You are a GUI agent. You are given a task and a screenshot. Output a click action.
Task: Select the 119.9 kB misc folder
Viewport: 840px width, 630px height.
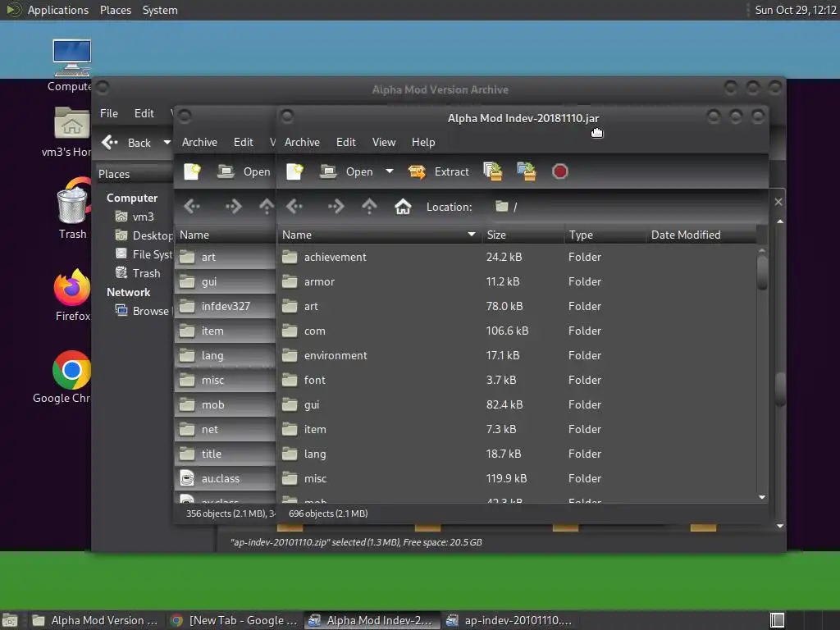point(517,479)
